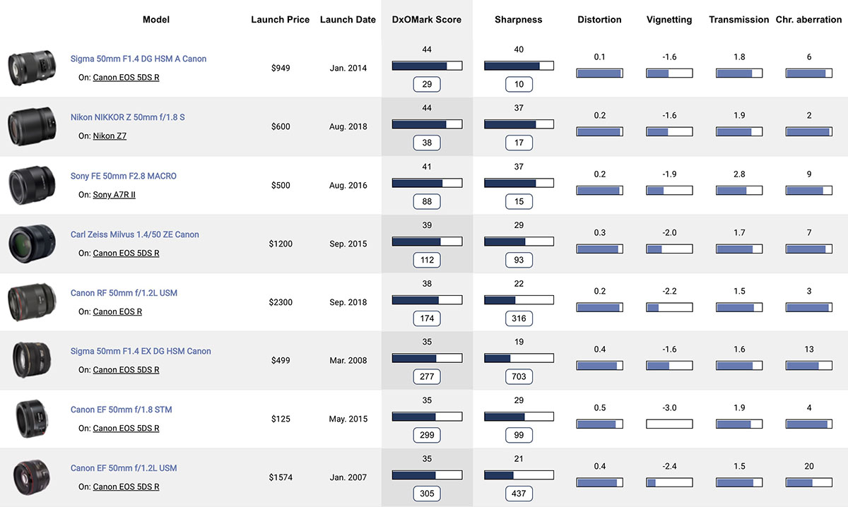Click the vignetting bar showing -3.0
Screen dimensions: 848x507
[x=669, y=424]
